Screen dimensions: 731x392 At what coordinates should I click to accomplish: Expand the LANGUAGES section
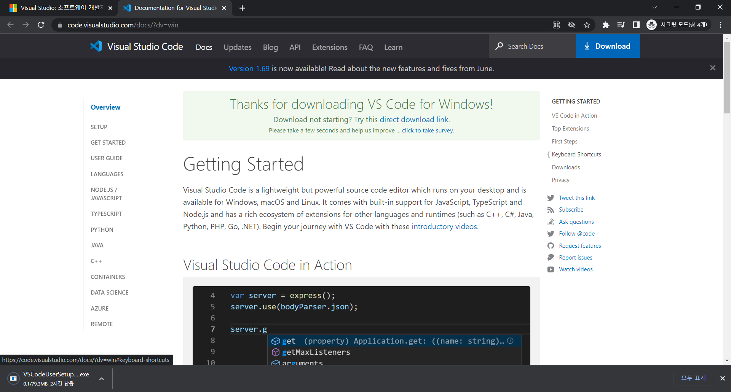[x=107, y=174]
